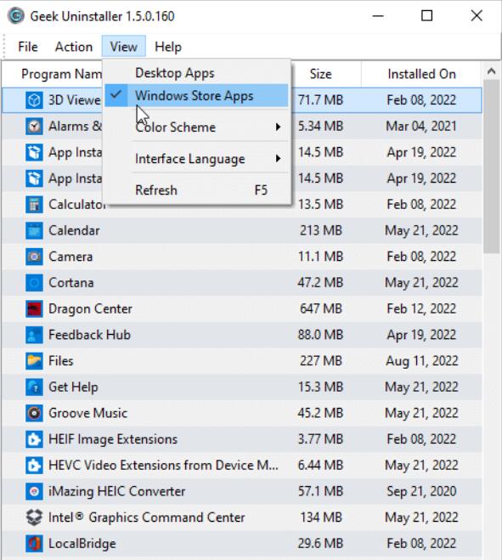Select the Feedback Hub row

coord(242,335)
